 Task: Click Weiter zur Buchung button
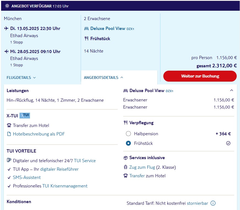coord(200,76)
